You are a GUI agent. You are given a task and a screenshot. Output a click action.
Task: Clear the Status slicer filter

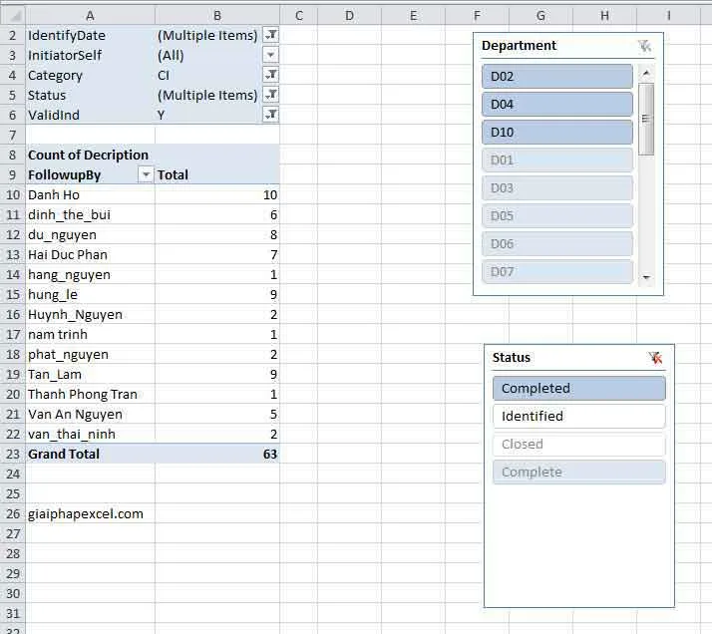point(655,358)
